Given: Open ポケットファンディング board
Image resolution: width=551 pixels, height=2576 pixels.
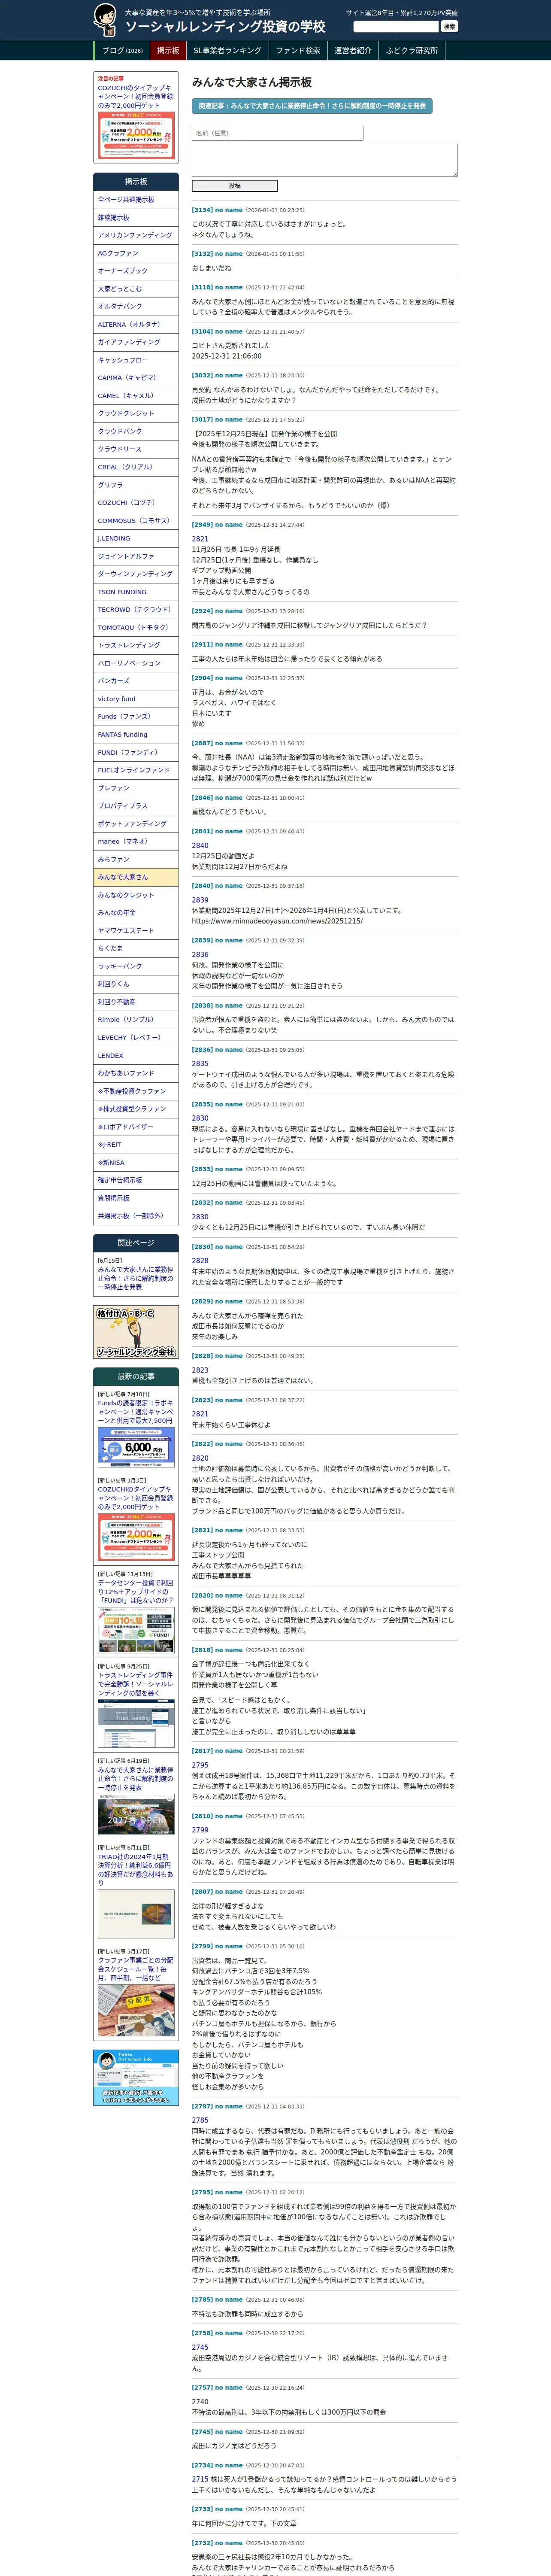Looking at the screenshot, I should pyautogui.click(x=136, y=824).
